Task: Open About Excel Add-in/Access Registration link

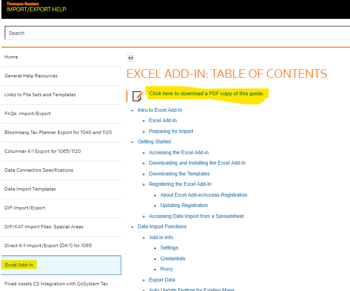Action: pos(204,195)
